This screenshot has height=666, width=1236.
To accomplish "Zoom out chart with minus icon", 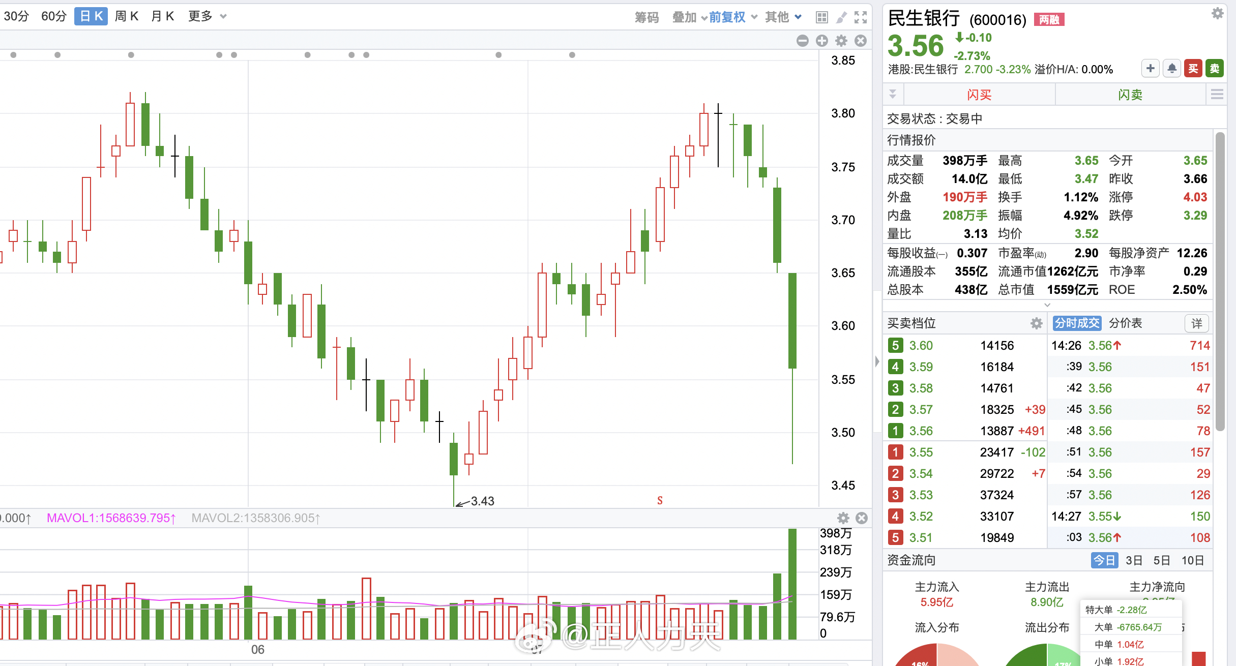I will (x=803, y=41).
